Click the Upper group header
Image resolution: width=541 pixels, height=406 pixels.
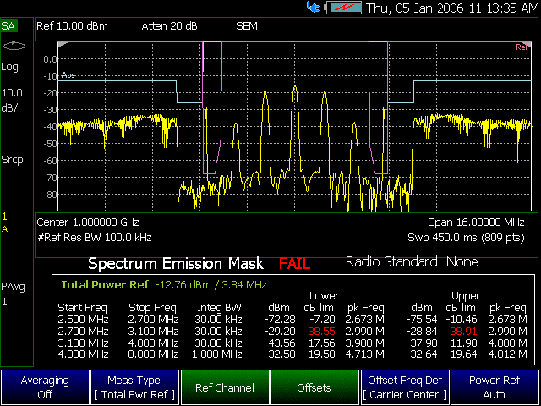[466, 296]
